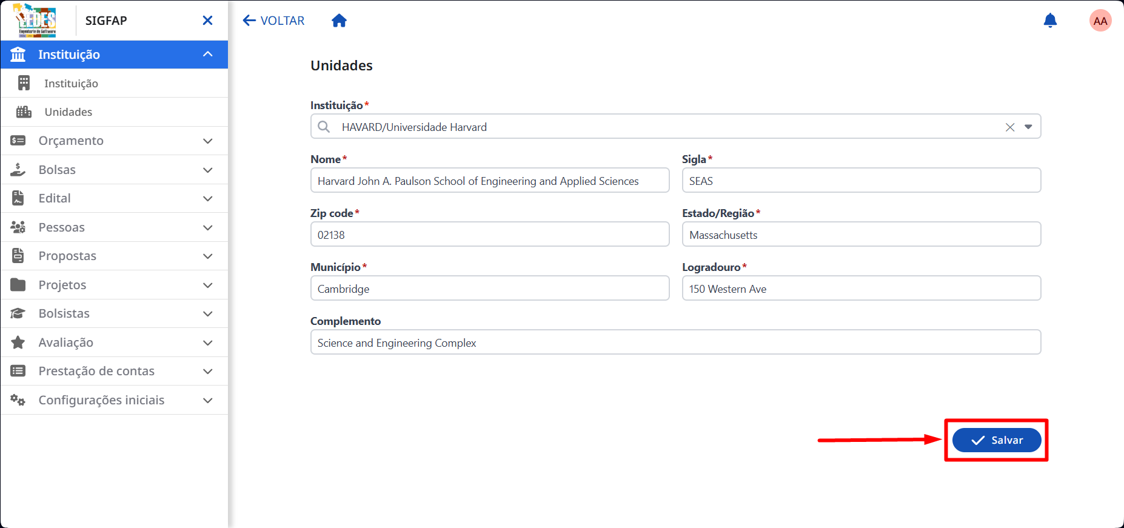Click the Avaliação star icon
This screenshot has width=1124, height=528.
(18, 342)
